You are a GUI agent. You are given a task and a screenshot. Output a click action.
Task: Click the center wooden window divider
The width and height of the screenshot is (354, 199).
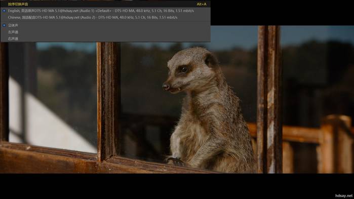pyautogui.click(x=108, y=101)
